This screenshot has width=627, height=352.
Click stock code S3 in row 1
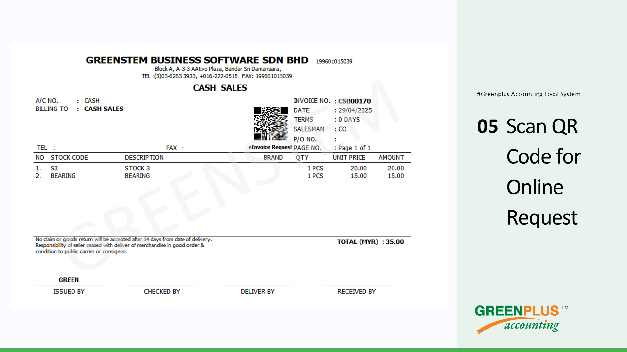[54, 169]
